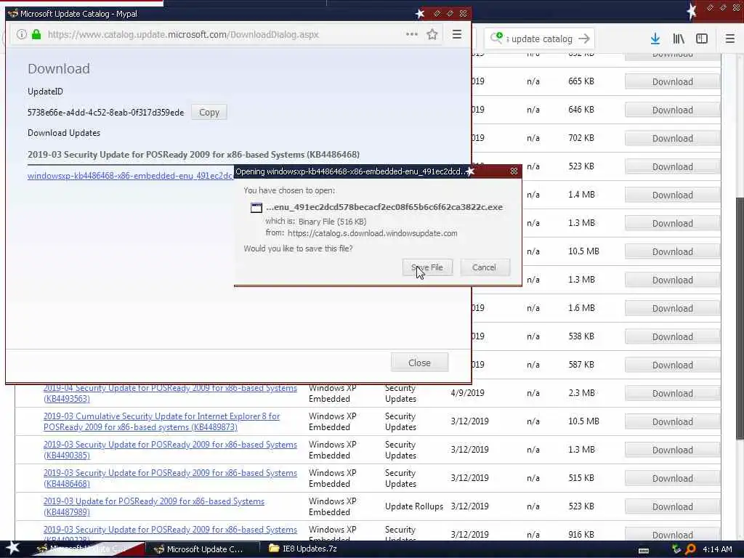Click the catalog.s.download.windowsupdate.com source text
The width and height of the screenshot is (744, 558).
click(373, 233)
